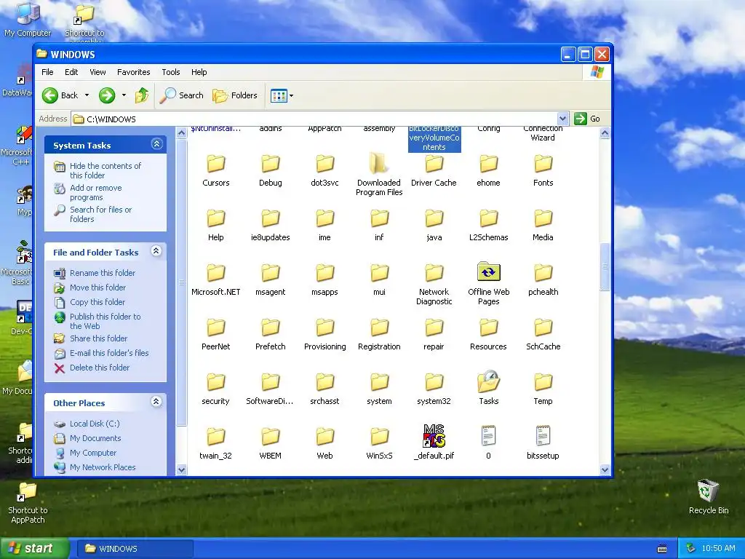
Task: Click the Go button beside address bar
Action: tap(587, 119)
